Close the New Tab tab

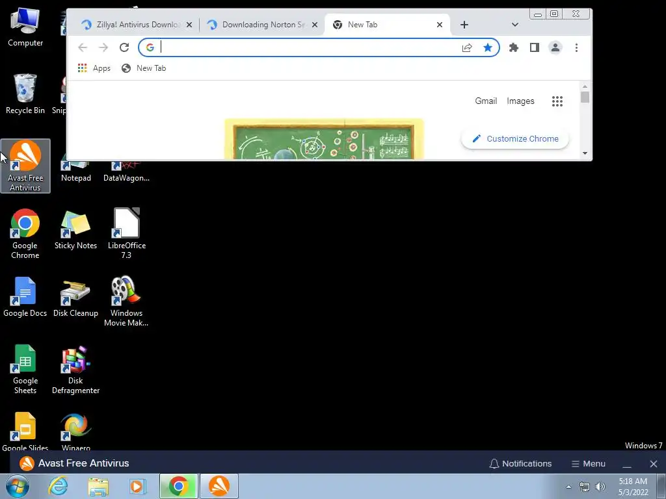pos(440,25)
